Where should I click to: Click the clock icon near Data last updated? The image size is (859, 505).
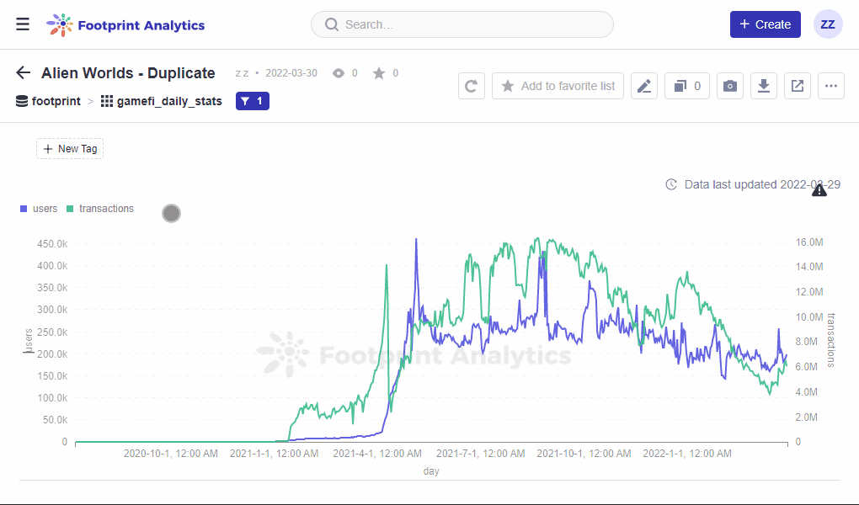point(671,184)
